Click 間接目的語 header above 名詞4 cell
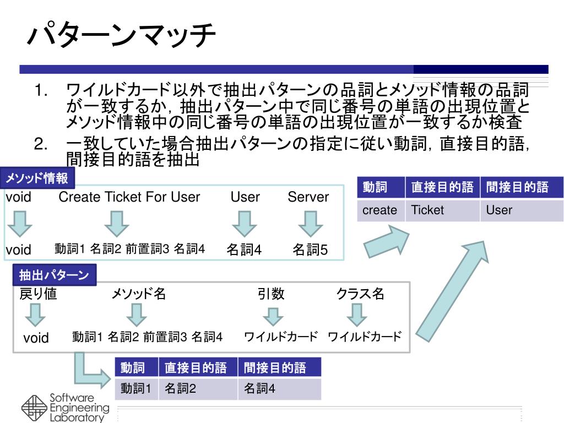Image resolution: width=564 pixels, height=423 pixels. click(279, 367)
